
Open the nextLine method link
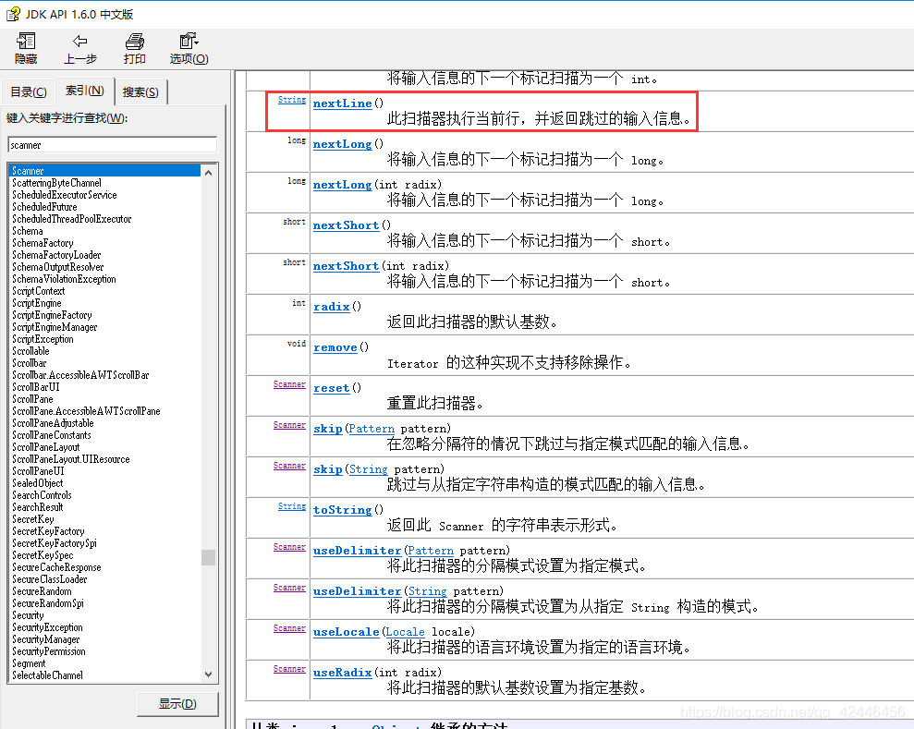coord(342,103)
